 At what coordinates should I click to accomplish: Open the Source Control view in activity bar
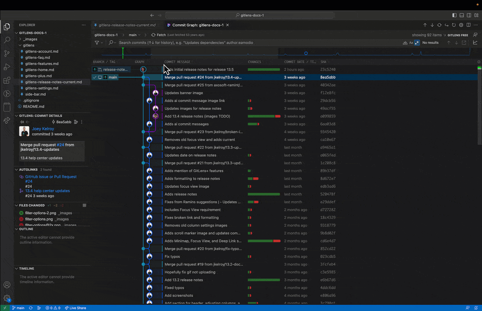[x=7, y=53]
